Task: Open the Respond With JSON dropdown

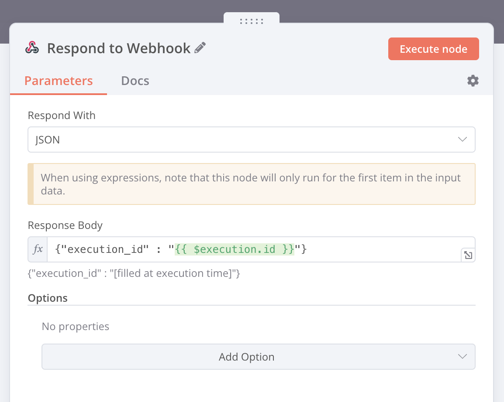Action: tap(245, 140)
